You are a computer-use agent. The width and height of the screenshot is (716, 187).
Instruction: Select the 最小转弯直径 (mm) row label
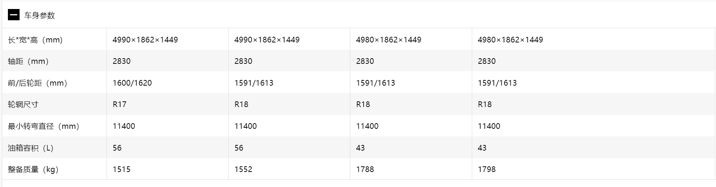tap(44, 126)
